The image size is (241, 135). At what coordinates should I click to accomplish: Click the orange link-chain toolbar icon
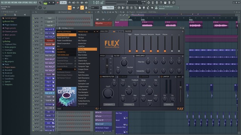coord(82,7)
